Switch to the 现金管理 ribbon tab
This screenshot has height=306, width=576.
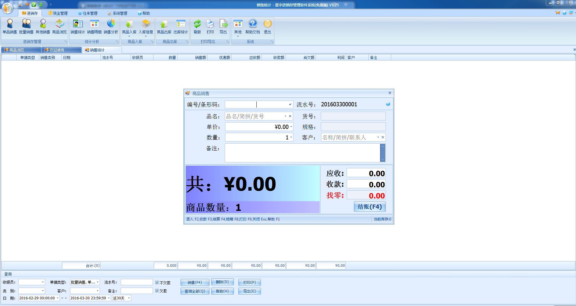coord(58,13)
